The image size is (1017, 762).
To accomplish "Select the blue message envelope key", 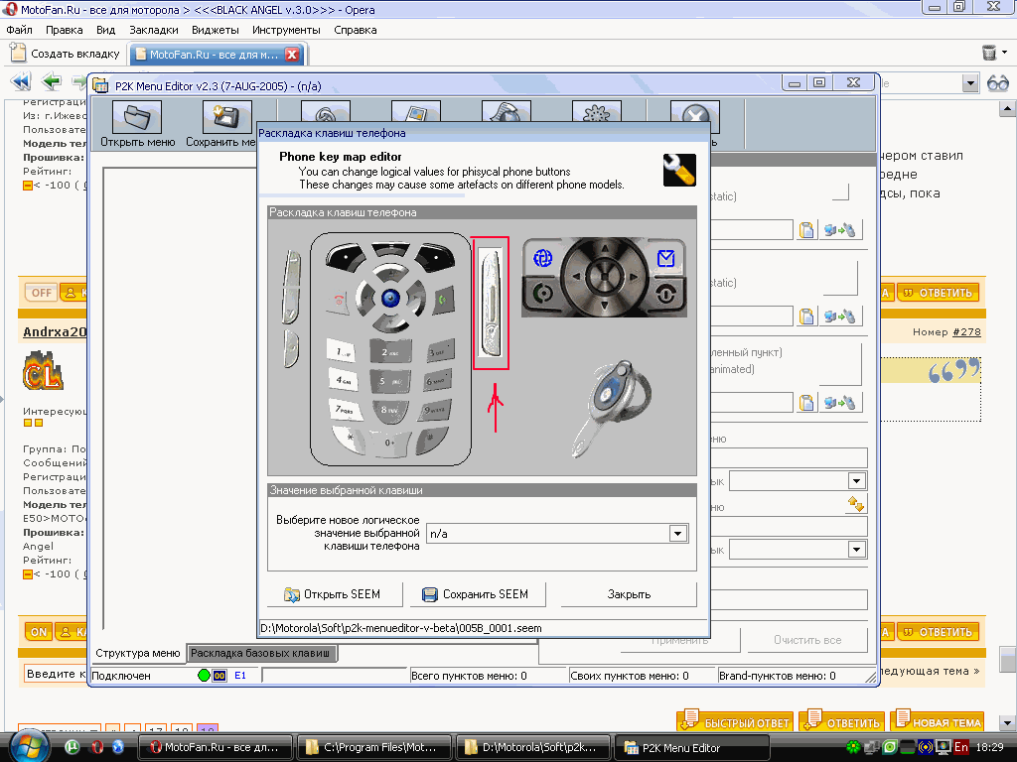I will pyautogui.click(x=665, y=258).
